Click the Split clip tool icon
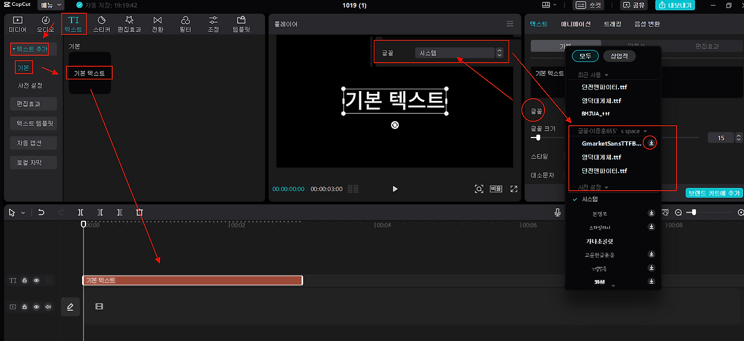 tap(81, 213)
